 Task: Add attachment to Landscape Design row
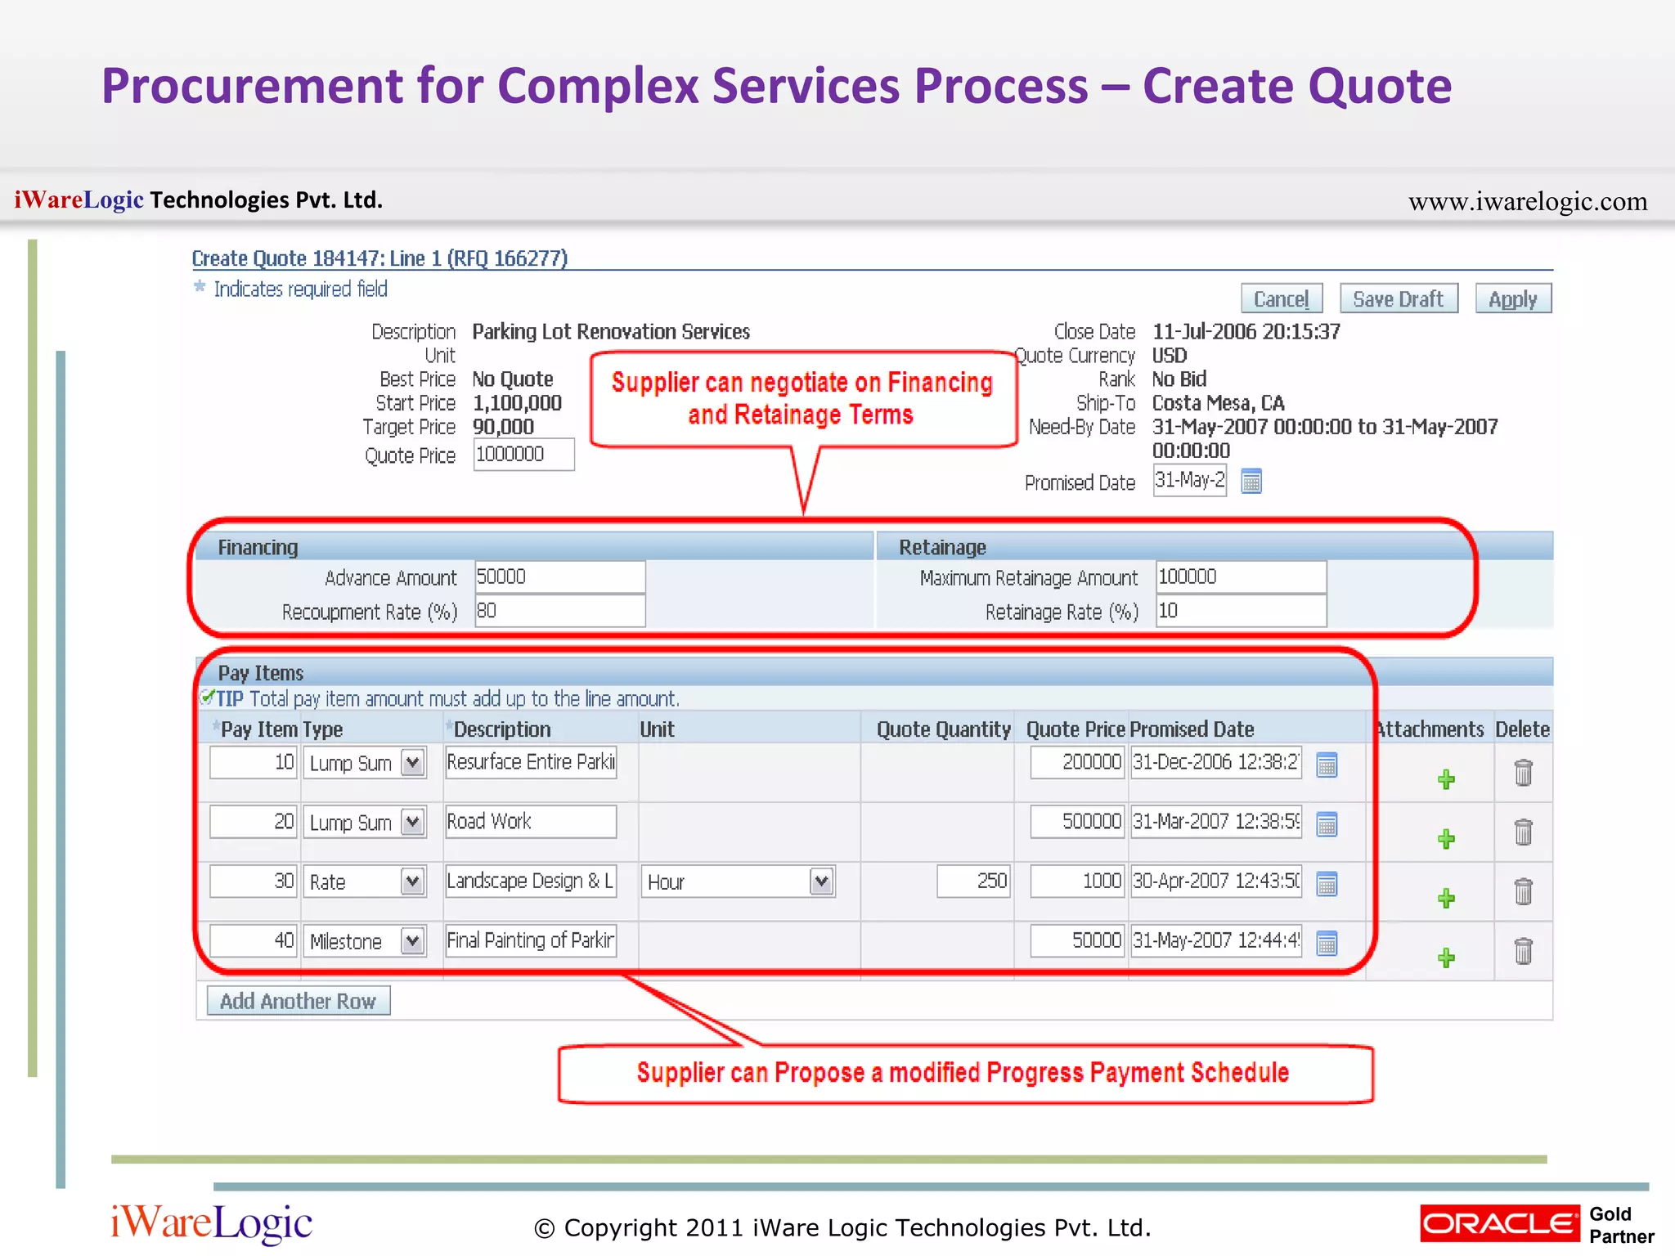[x=1446, y=898]
